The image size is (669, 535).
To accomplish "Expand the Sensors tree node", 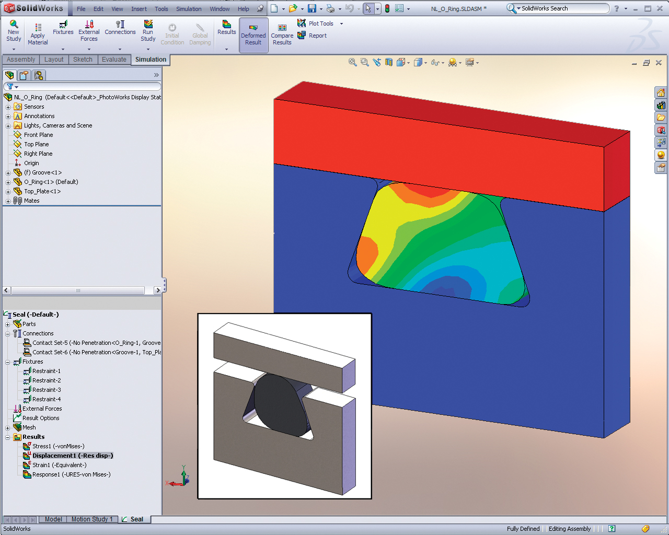I will click(x=8, y=107).
